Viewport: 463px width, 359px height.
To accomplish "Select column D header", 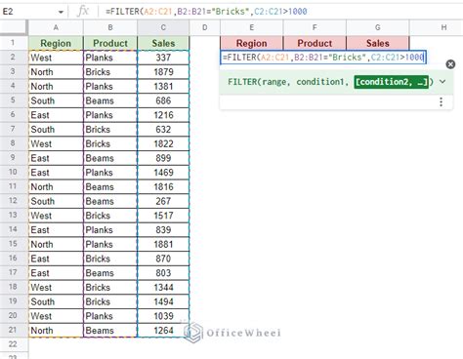I will (204, 27).
